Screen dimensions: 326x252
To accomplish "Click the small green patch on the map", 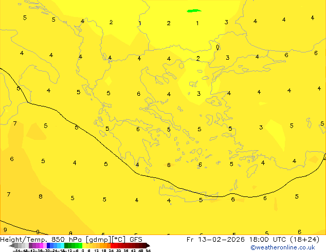I will click(x=194, y=11).
